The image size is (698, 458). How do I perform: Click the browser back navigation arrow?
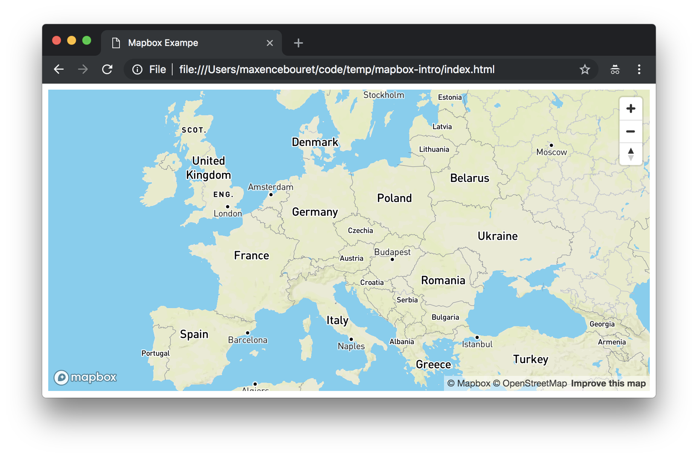(59, 69)
